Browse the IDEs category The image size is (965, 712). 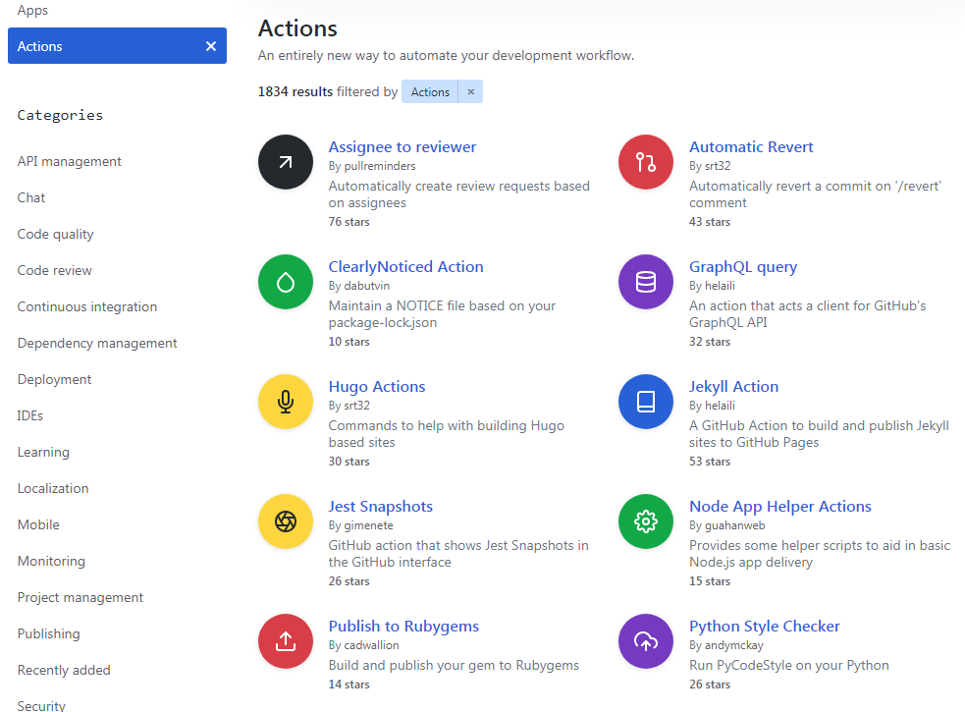coord(30,415)
